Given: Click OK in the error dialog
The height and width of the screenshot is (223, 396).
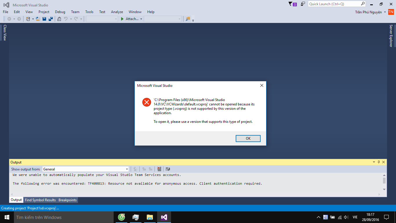Looking at the screenshot, I should (248, 139).
